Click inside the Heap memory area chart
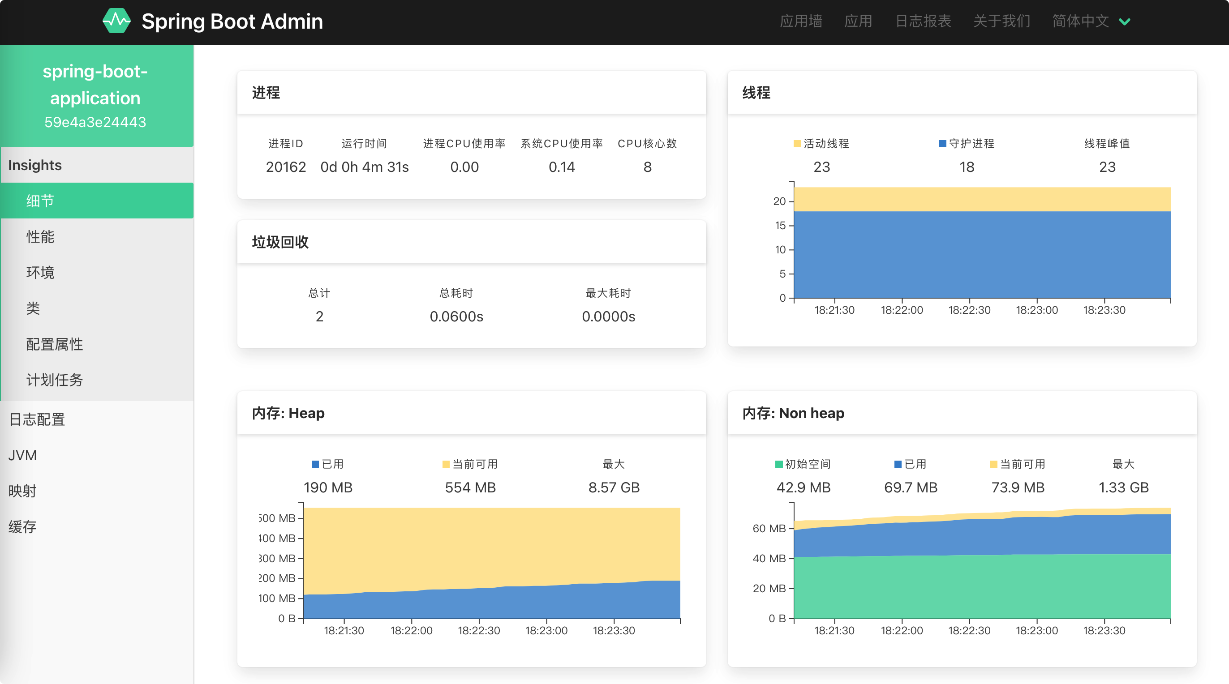 point(492,563)
